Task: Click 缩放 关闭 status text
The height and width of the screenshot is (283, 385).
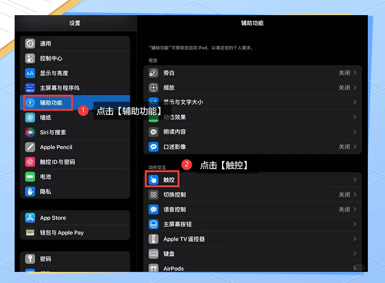Action: [x=344, y=88]
